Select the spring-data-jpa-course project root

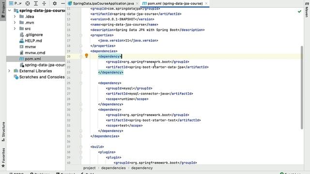click(42, 11)
